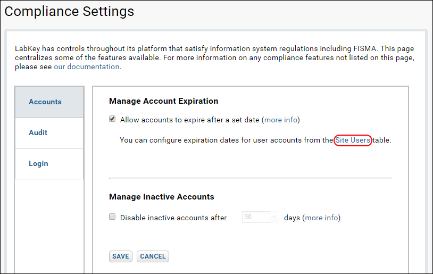Click the 30 days input field
Screen dimensions: 433x274
tap(256, 217)
